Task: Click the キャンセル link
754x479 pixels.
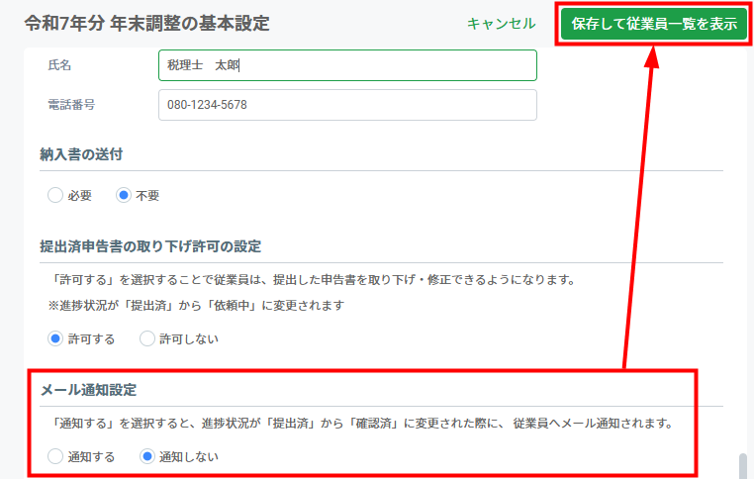Action: tap(501, 24)
